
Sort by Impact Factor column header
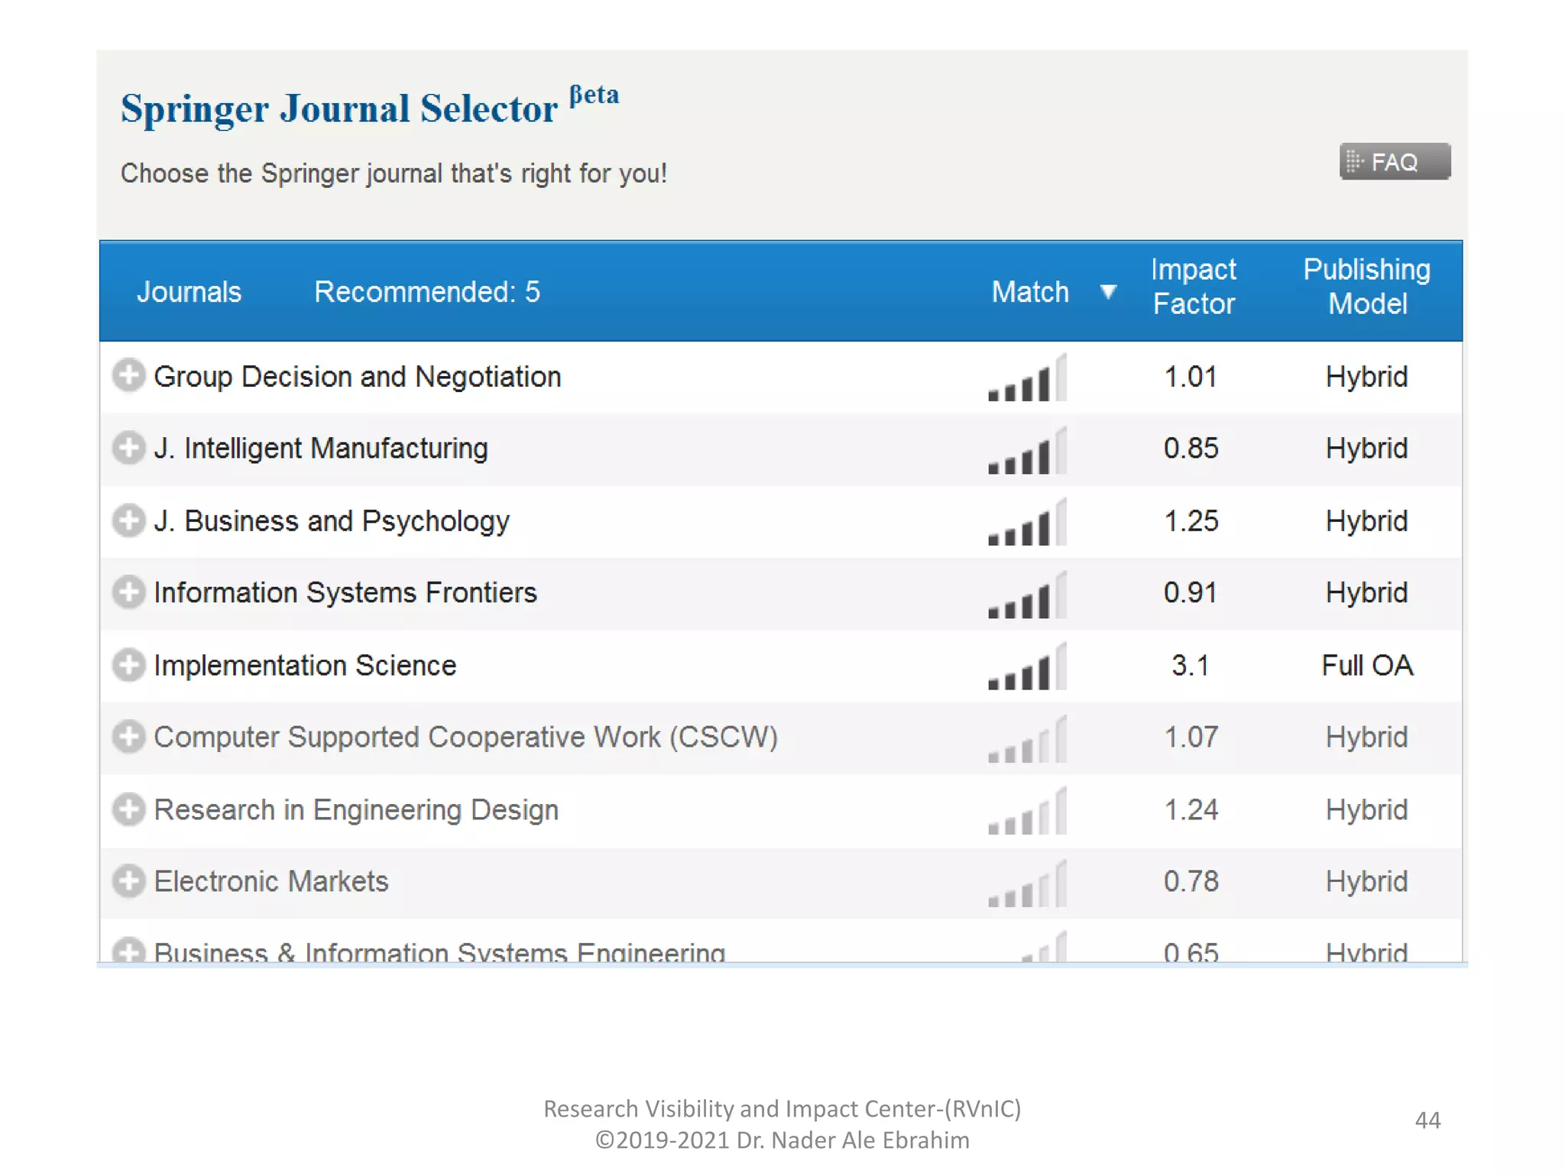(1193, 287)
